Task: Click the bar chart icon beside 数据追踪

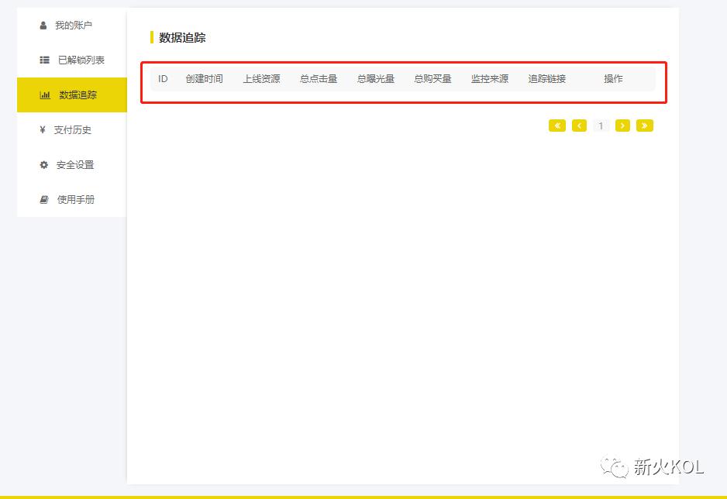Action: (x=45, y=95)
